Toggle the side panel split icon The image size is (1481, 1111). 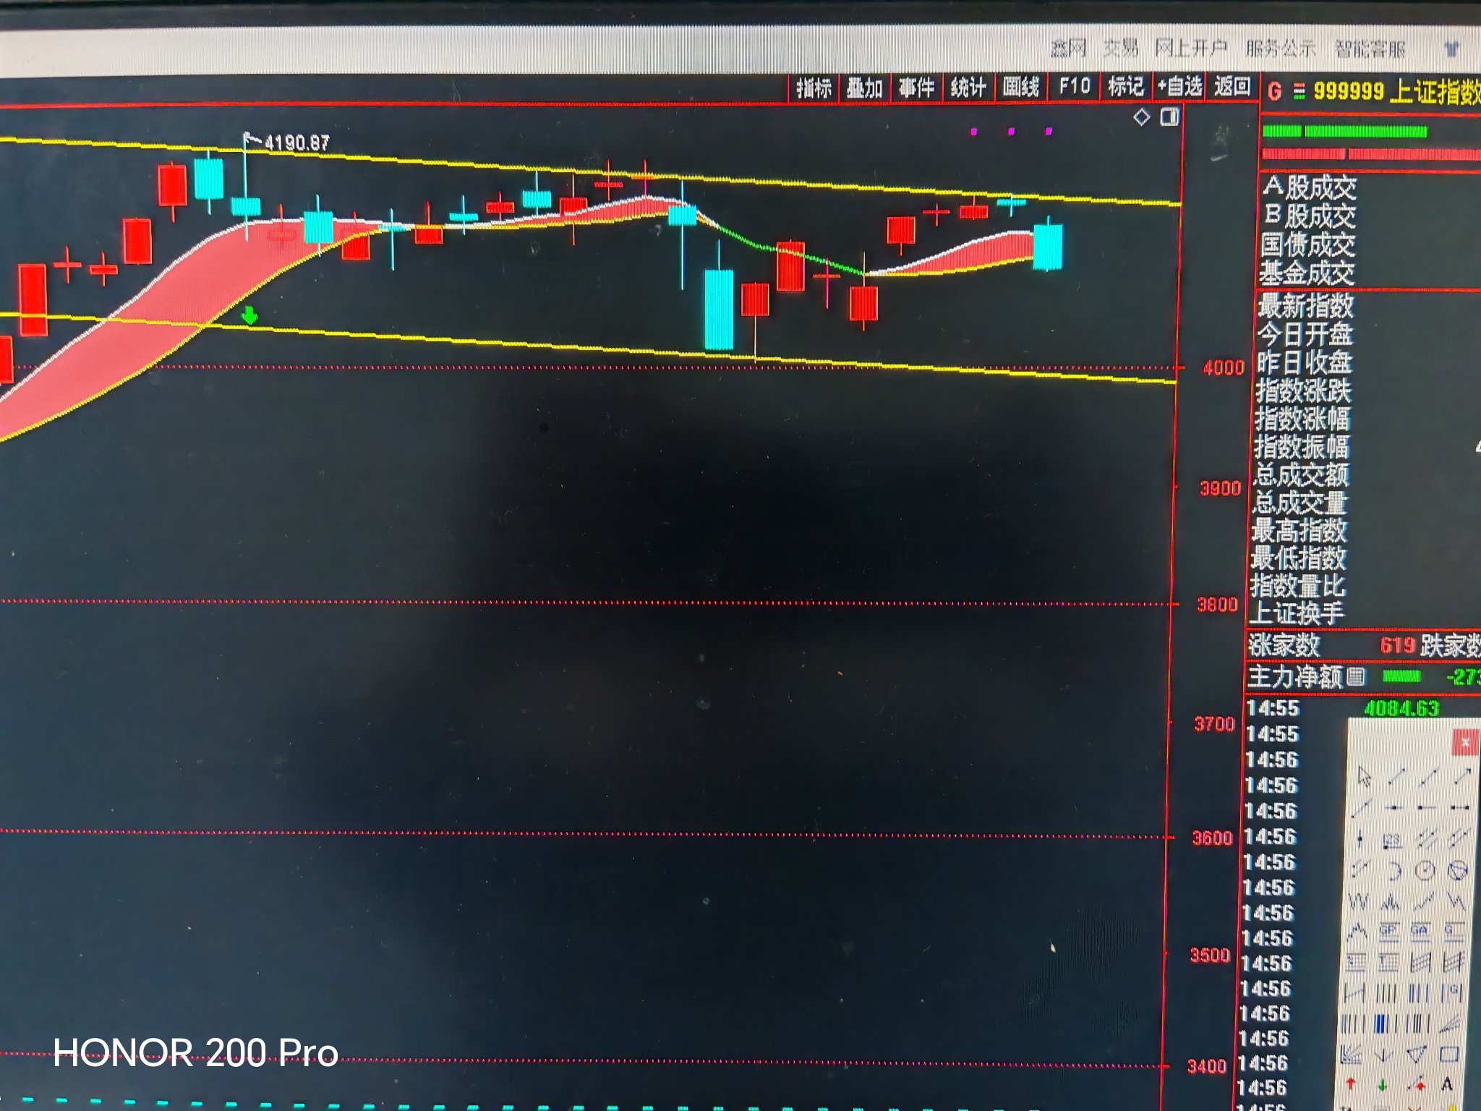(x=1169, y=117)
